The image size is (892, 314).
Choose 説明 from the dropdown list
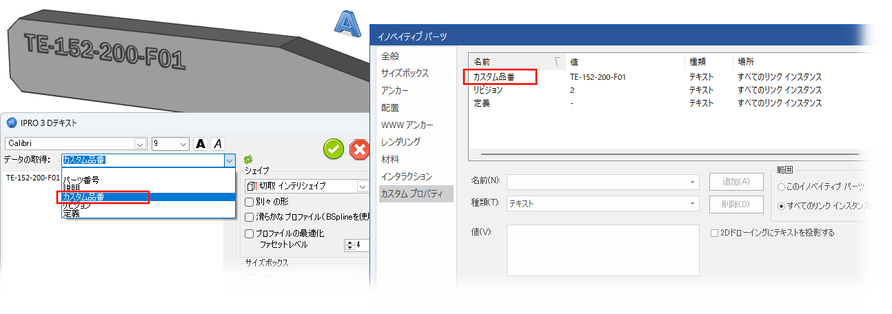pos(72,187)
